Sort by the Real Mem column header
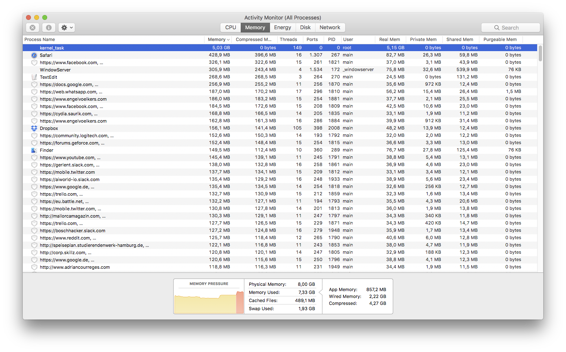566x352 pixels. click(390, 39)
